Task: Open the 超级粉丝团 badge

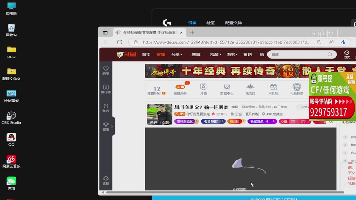Action: pyautogui.click(x=186, y=121)
